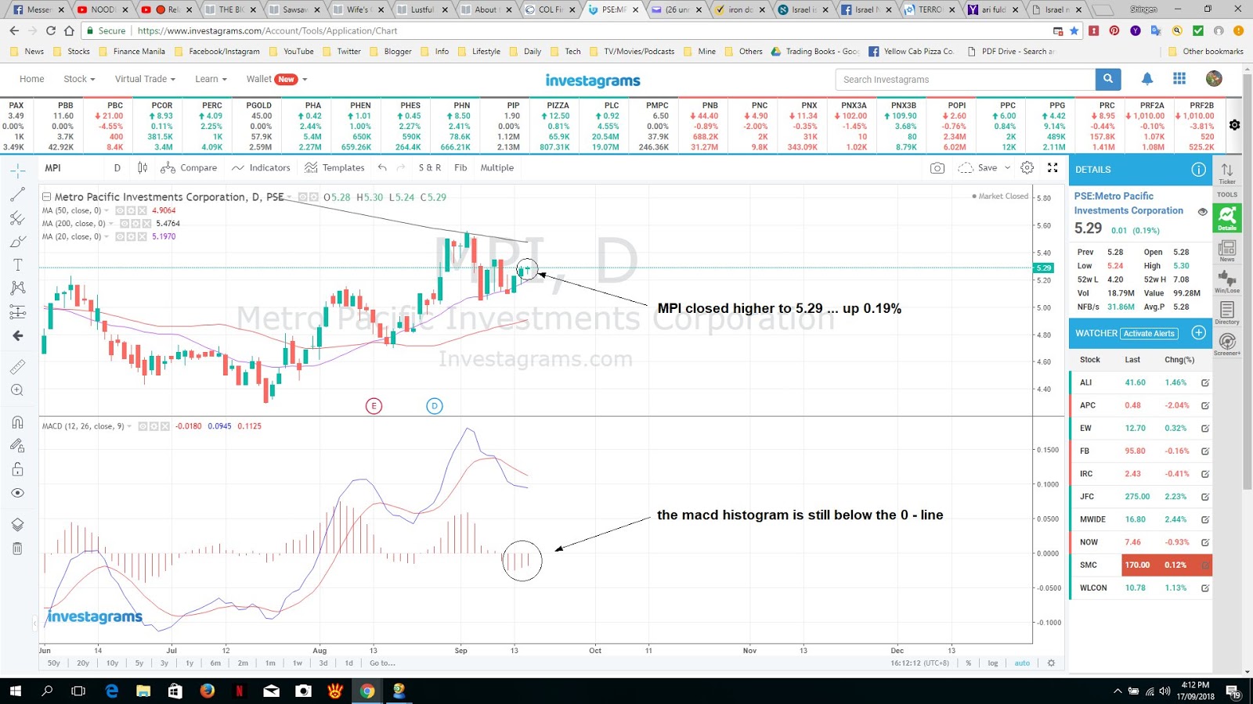Toggle hide all drawings eye icon
1253x704 pixels.
17,493
